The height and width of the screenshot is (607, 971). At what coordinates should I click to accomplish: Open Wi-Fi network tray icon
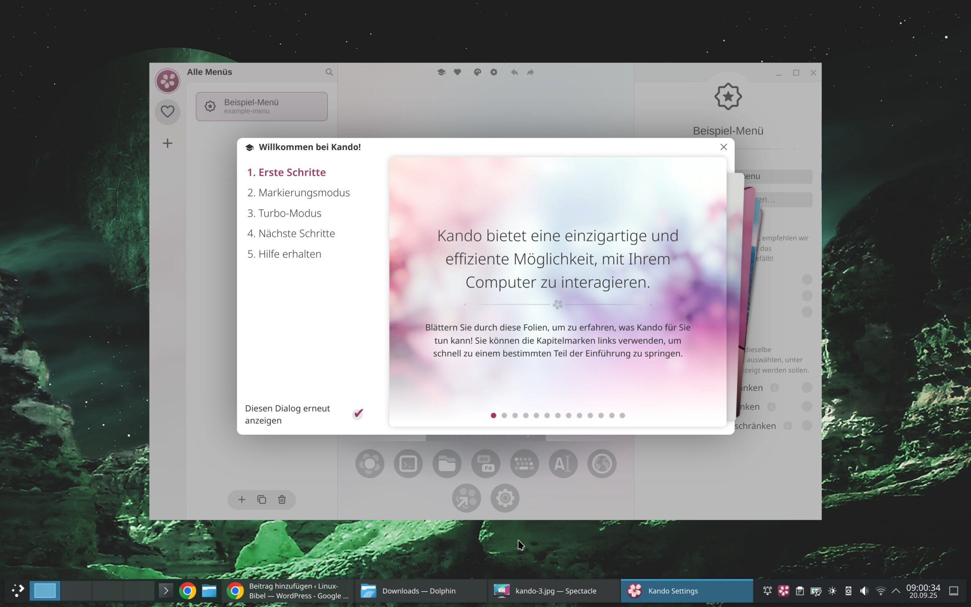pyautogui.click(x=881, y=591)
